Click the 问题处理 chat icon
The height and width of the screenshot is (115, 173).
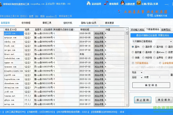pyautogui.click(x=124, y=4)
